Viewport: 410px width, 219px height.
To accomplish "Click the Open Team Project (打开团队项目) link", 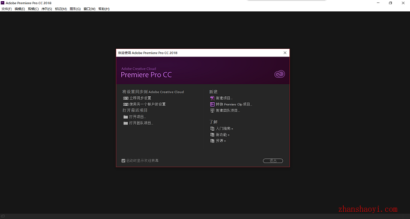I will [x=141, y=123].
